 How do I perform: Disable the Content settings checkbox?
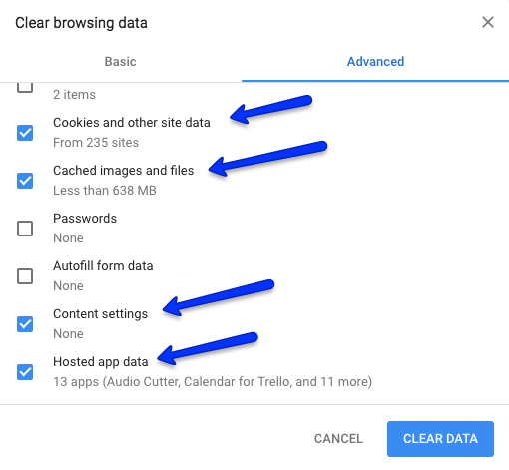click(25, 324)
